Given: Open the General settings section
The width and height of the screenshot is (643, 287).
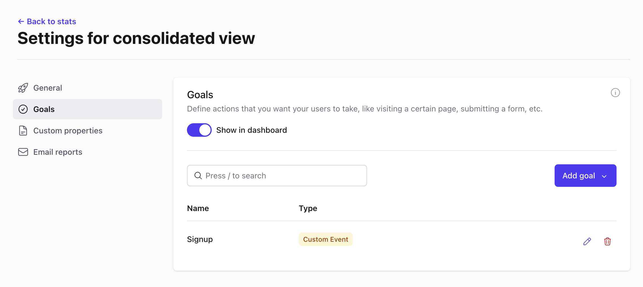Looking at the screenshot, I should click(48, 88).
